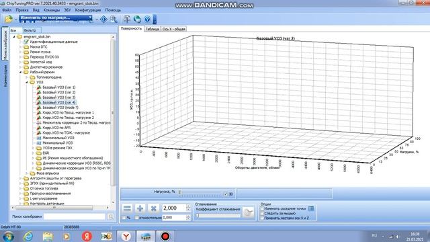Select Базовый УОЗ (var 2) calibration
430x242 pixels.
tap(59, 93)
